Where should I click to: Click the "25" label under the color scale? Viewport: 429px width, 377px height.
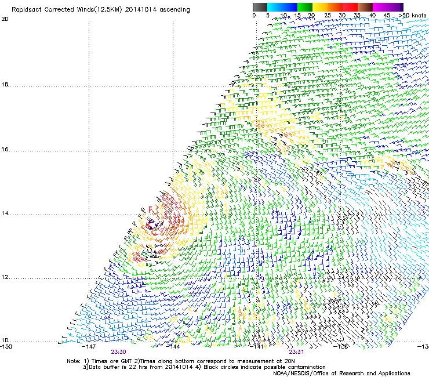[328, 16]
